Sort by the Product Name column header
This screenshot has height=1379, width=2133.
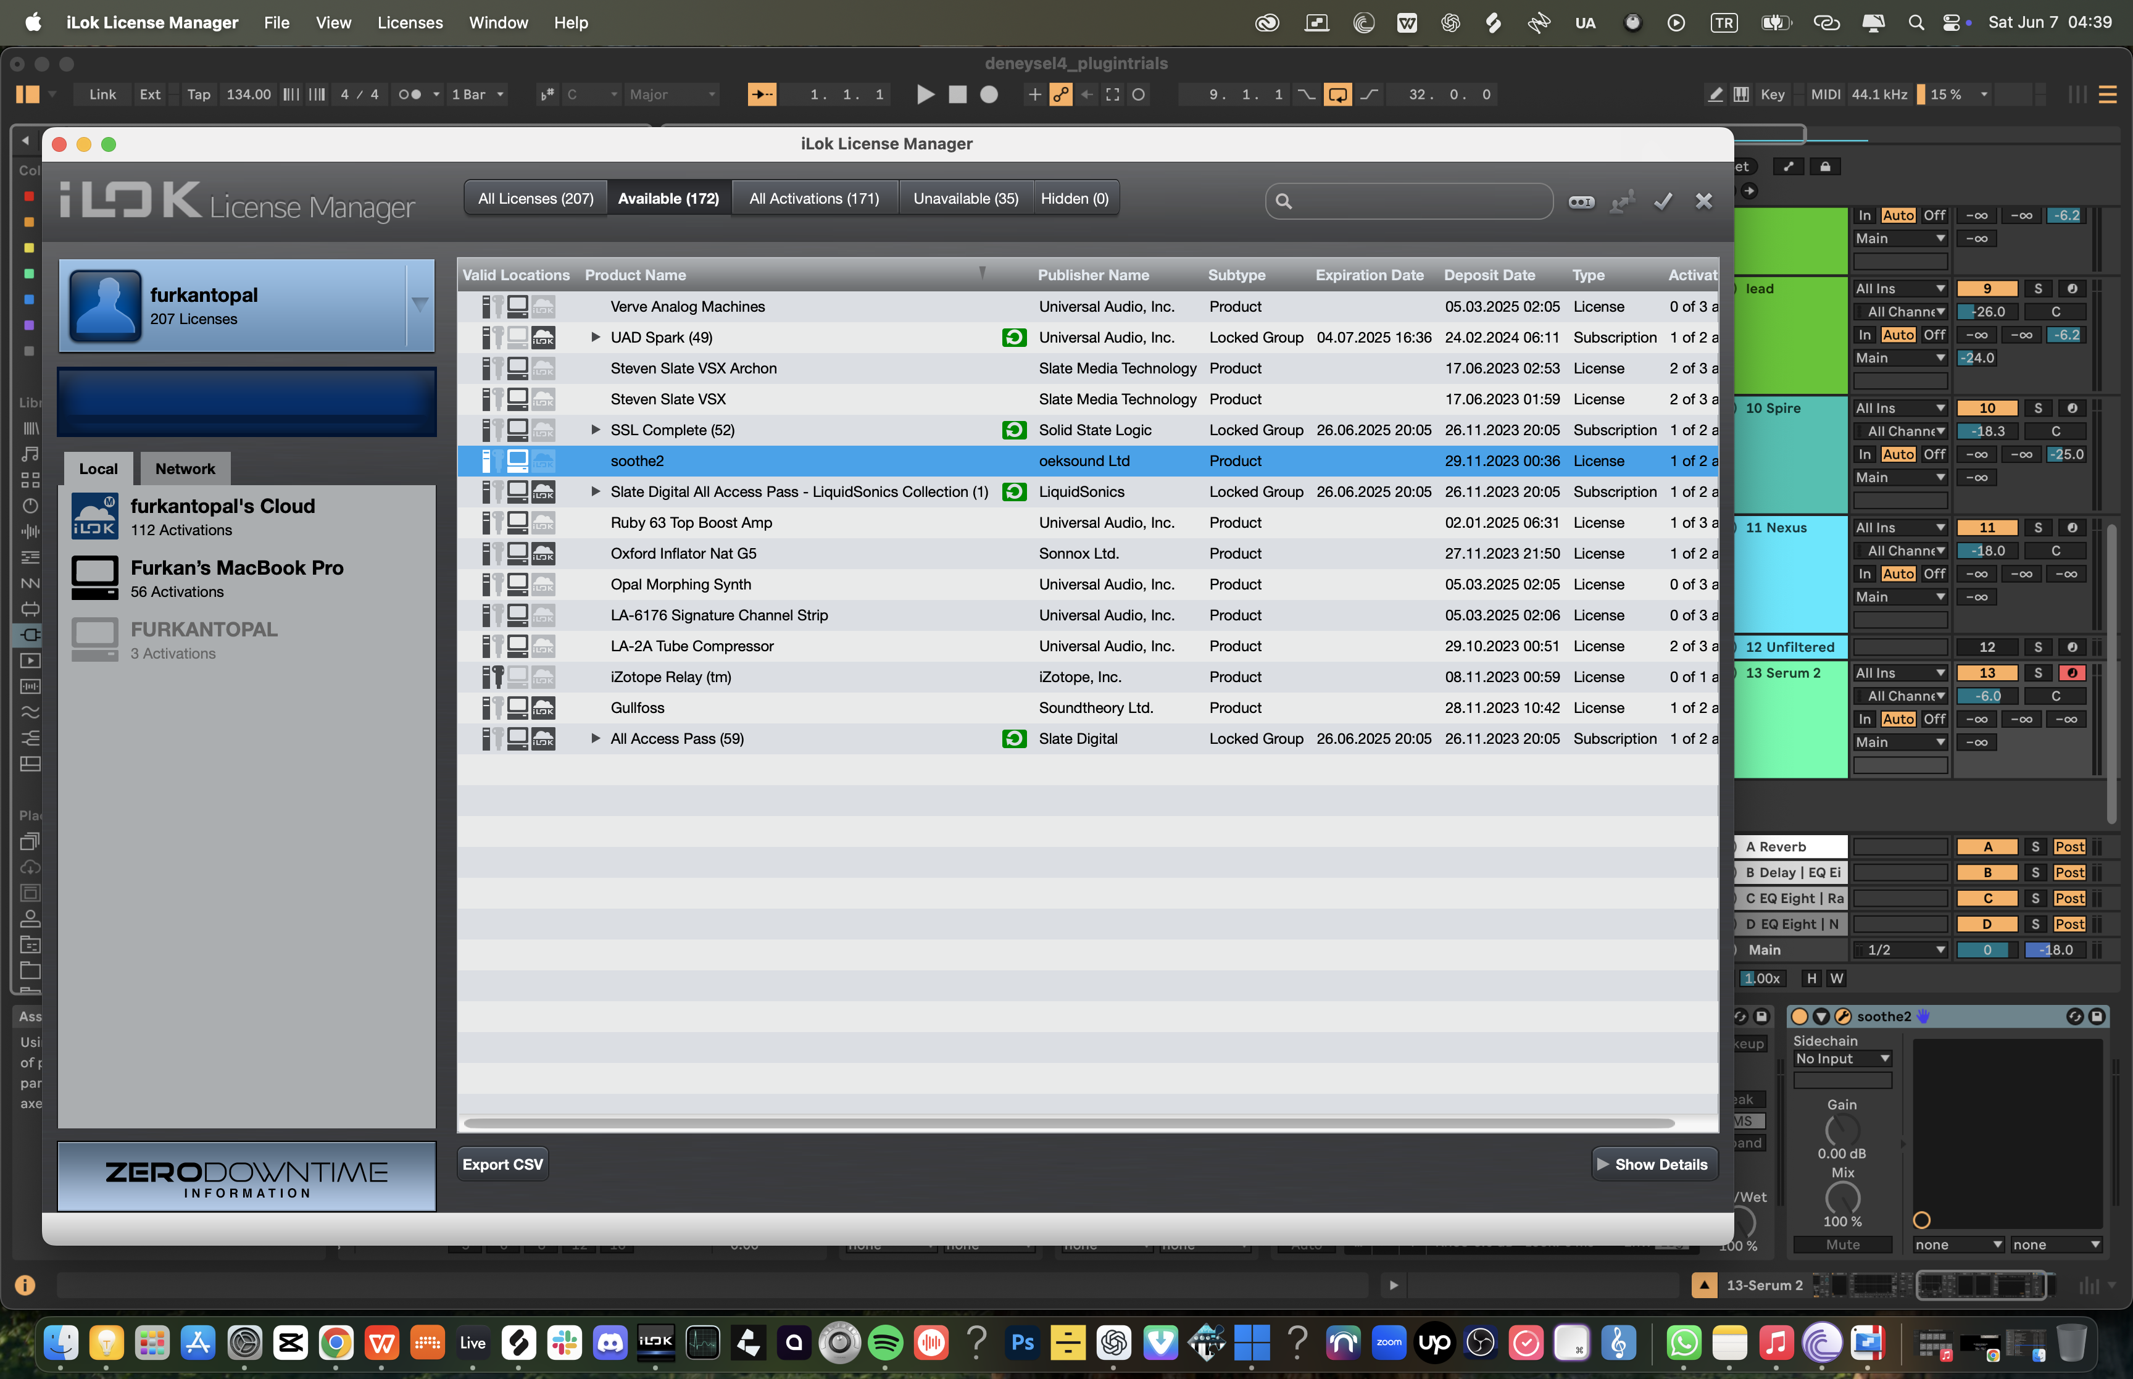tap(636, 275)
